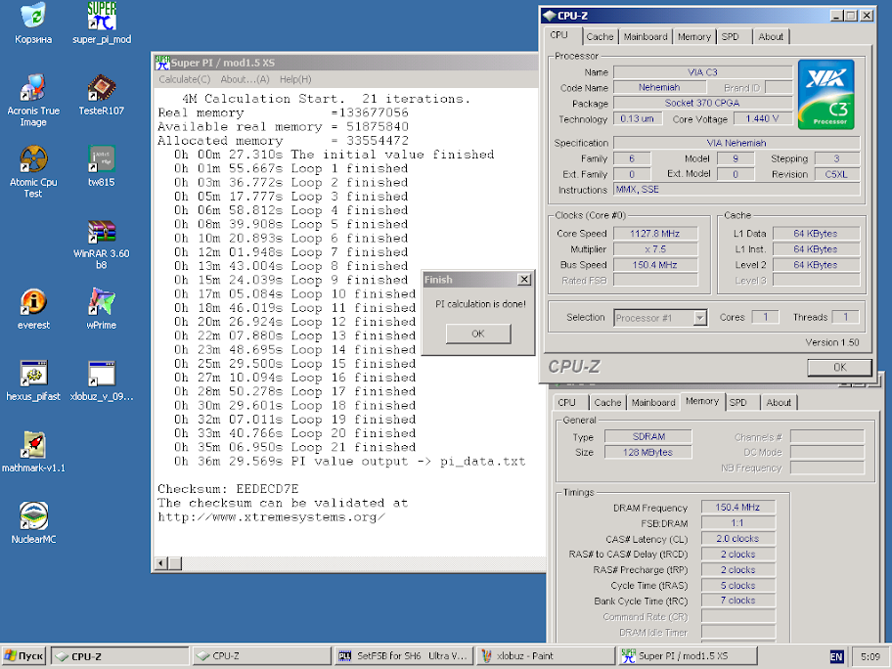Viewport: 892px width, 669px height.
Task: Open the Recycle Bin (Корзина) desktop icon
Action: (x=33, y=23)
